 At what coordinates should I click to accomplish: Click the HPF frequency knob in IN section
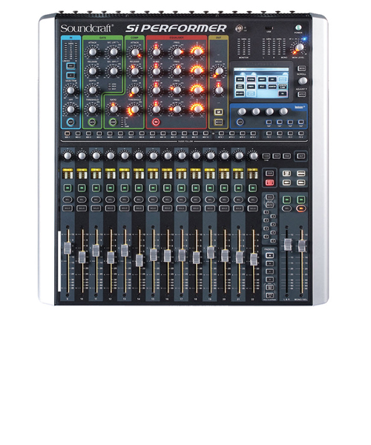[x=70, y=109]
